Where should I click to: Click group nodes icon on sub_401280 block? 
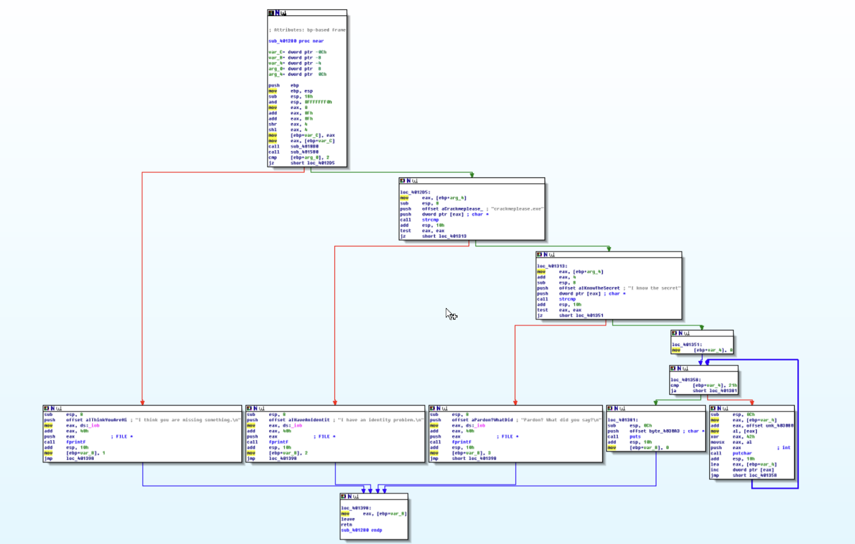pyautogui.click(x=283, y=13)
